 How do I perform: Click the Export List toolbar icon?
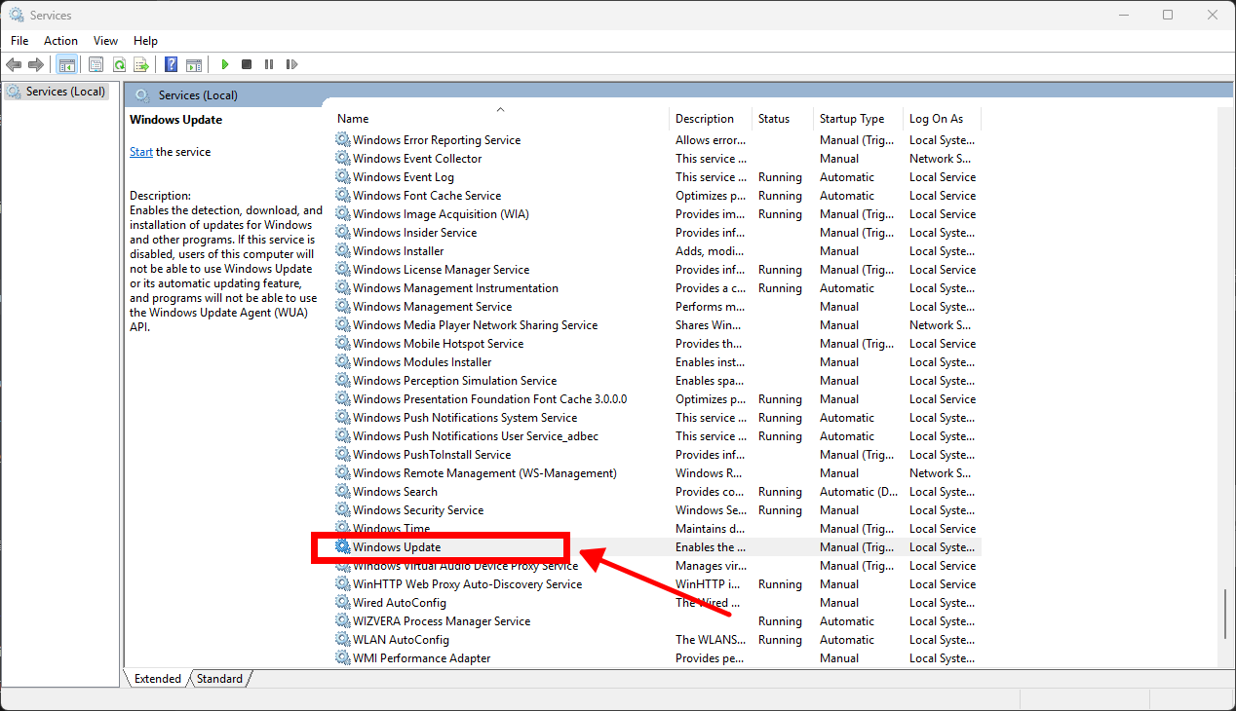click(141, 64)
